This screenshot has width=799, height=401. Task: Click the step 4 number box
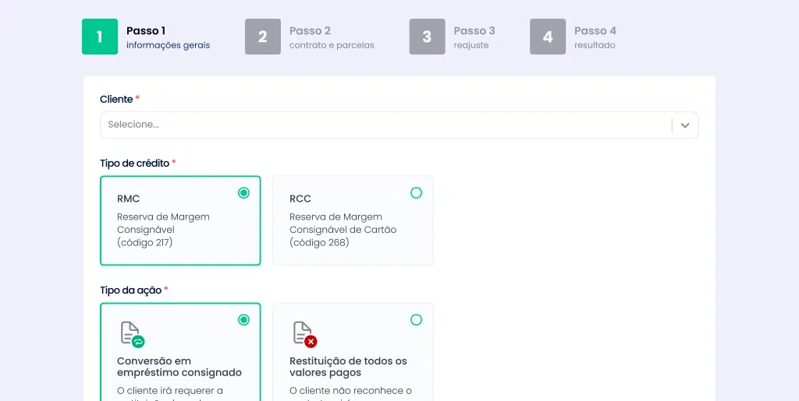coord(548,37)
